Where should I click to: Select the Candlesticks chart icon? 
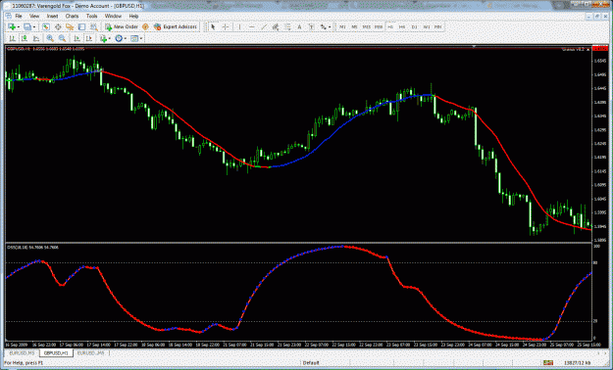click(x=25, y=38)
